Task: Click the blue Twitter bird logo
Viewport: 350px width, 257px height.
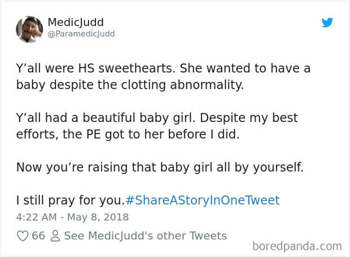Action: (x=327, y=23)
